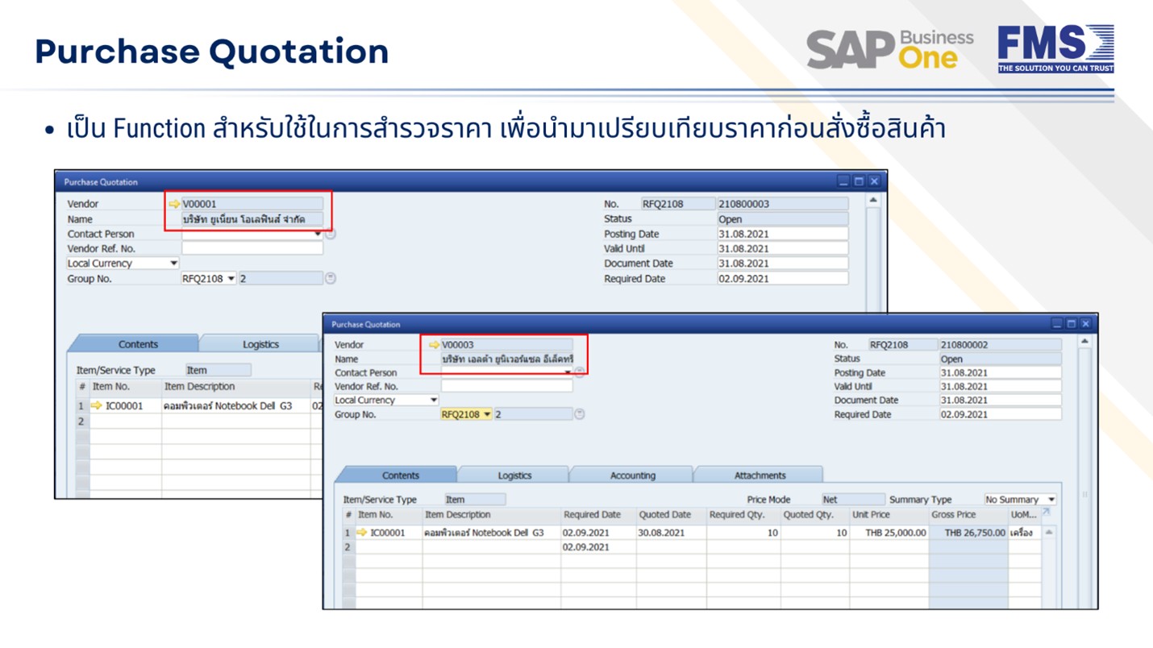Screen dimensions: 1153x648
Task: Switch to the Accounting tab
Action: [632, 476]
